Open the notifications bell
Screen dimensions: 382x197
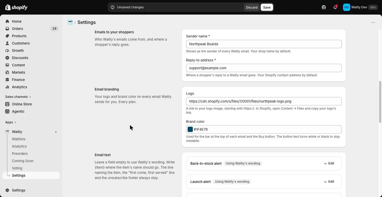click(x=335, y=7)
